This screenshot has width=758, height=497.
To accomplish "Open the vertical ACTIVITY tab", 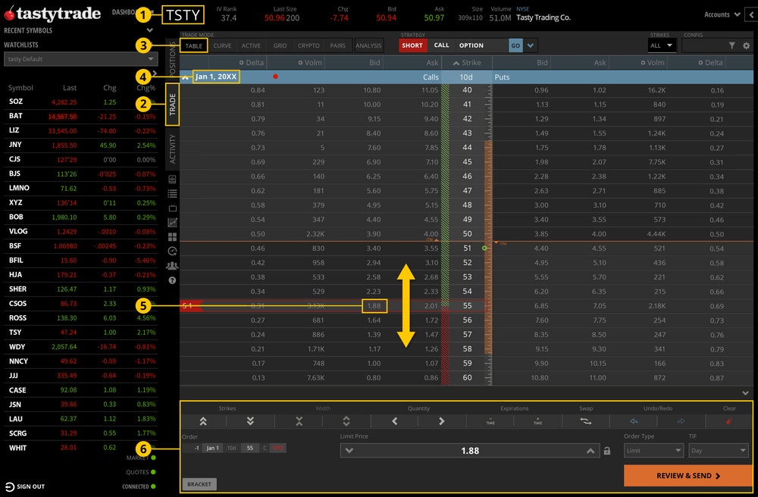I will pos(172,148).
